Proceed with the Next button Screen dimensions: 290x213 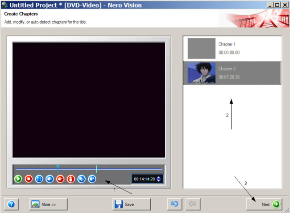coord(264,205)
